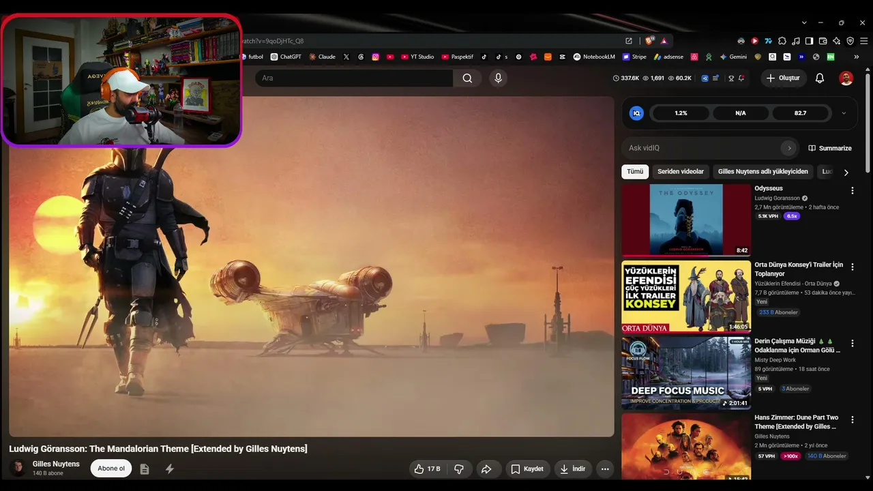The width and height of the screenshot is (873, 491).
Task: Like the video with thumbs up
Action: (427, 469)
